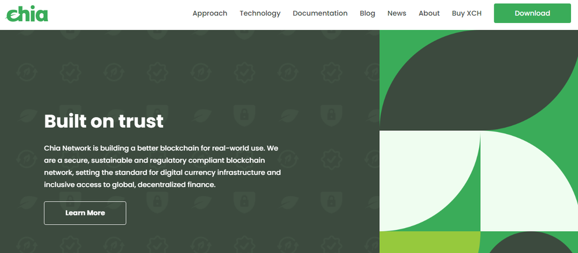The width and height of the screenshot is (578, 253).
Task: Click the paragraph starting Chia Network is building
Action: (162, 167)
